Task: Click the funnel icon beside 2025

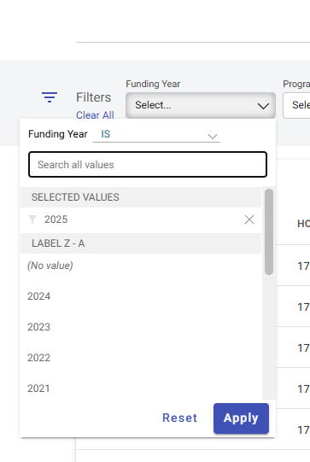Action: click(32, 219)
